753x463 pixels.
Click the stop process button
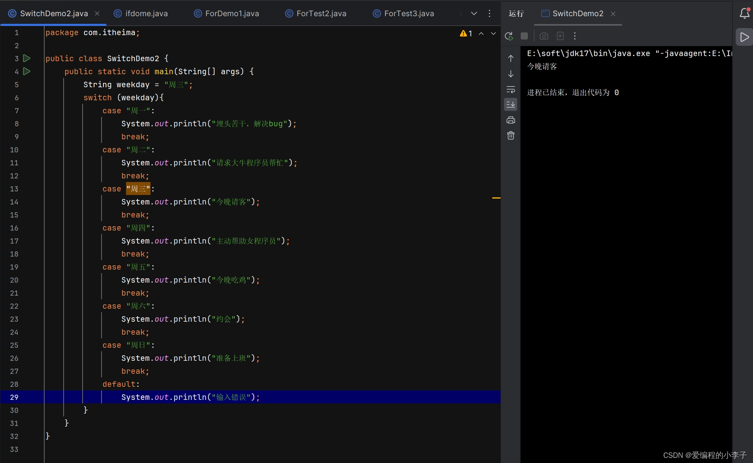(524, 36)
